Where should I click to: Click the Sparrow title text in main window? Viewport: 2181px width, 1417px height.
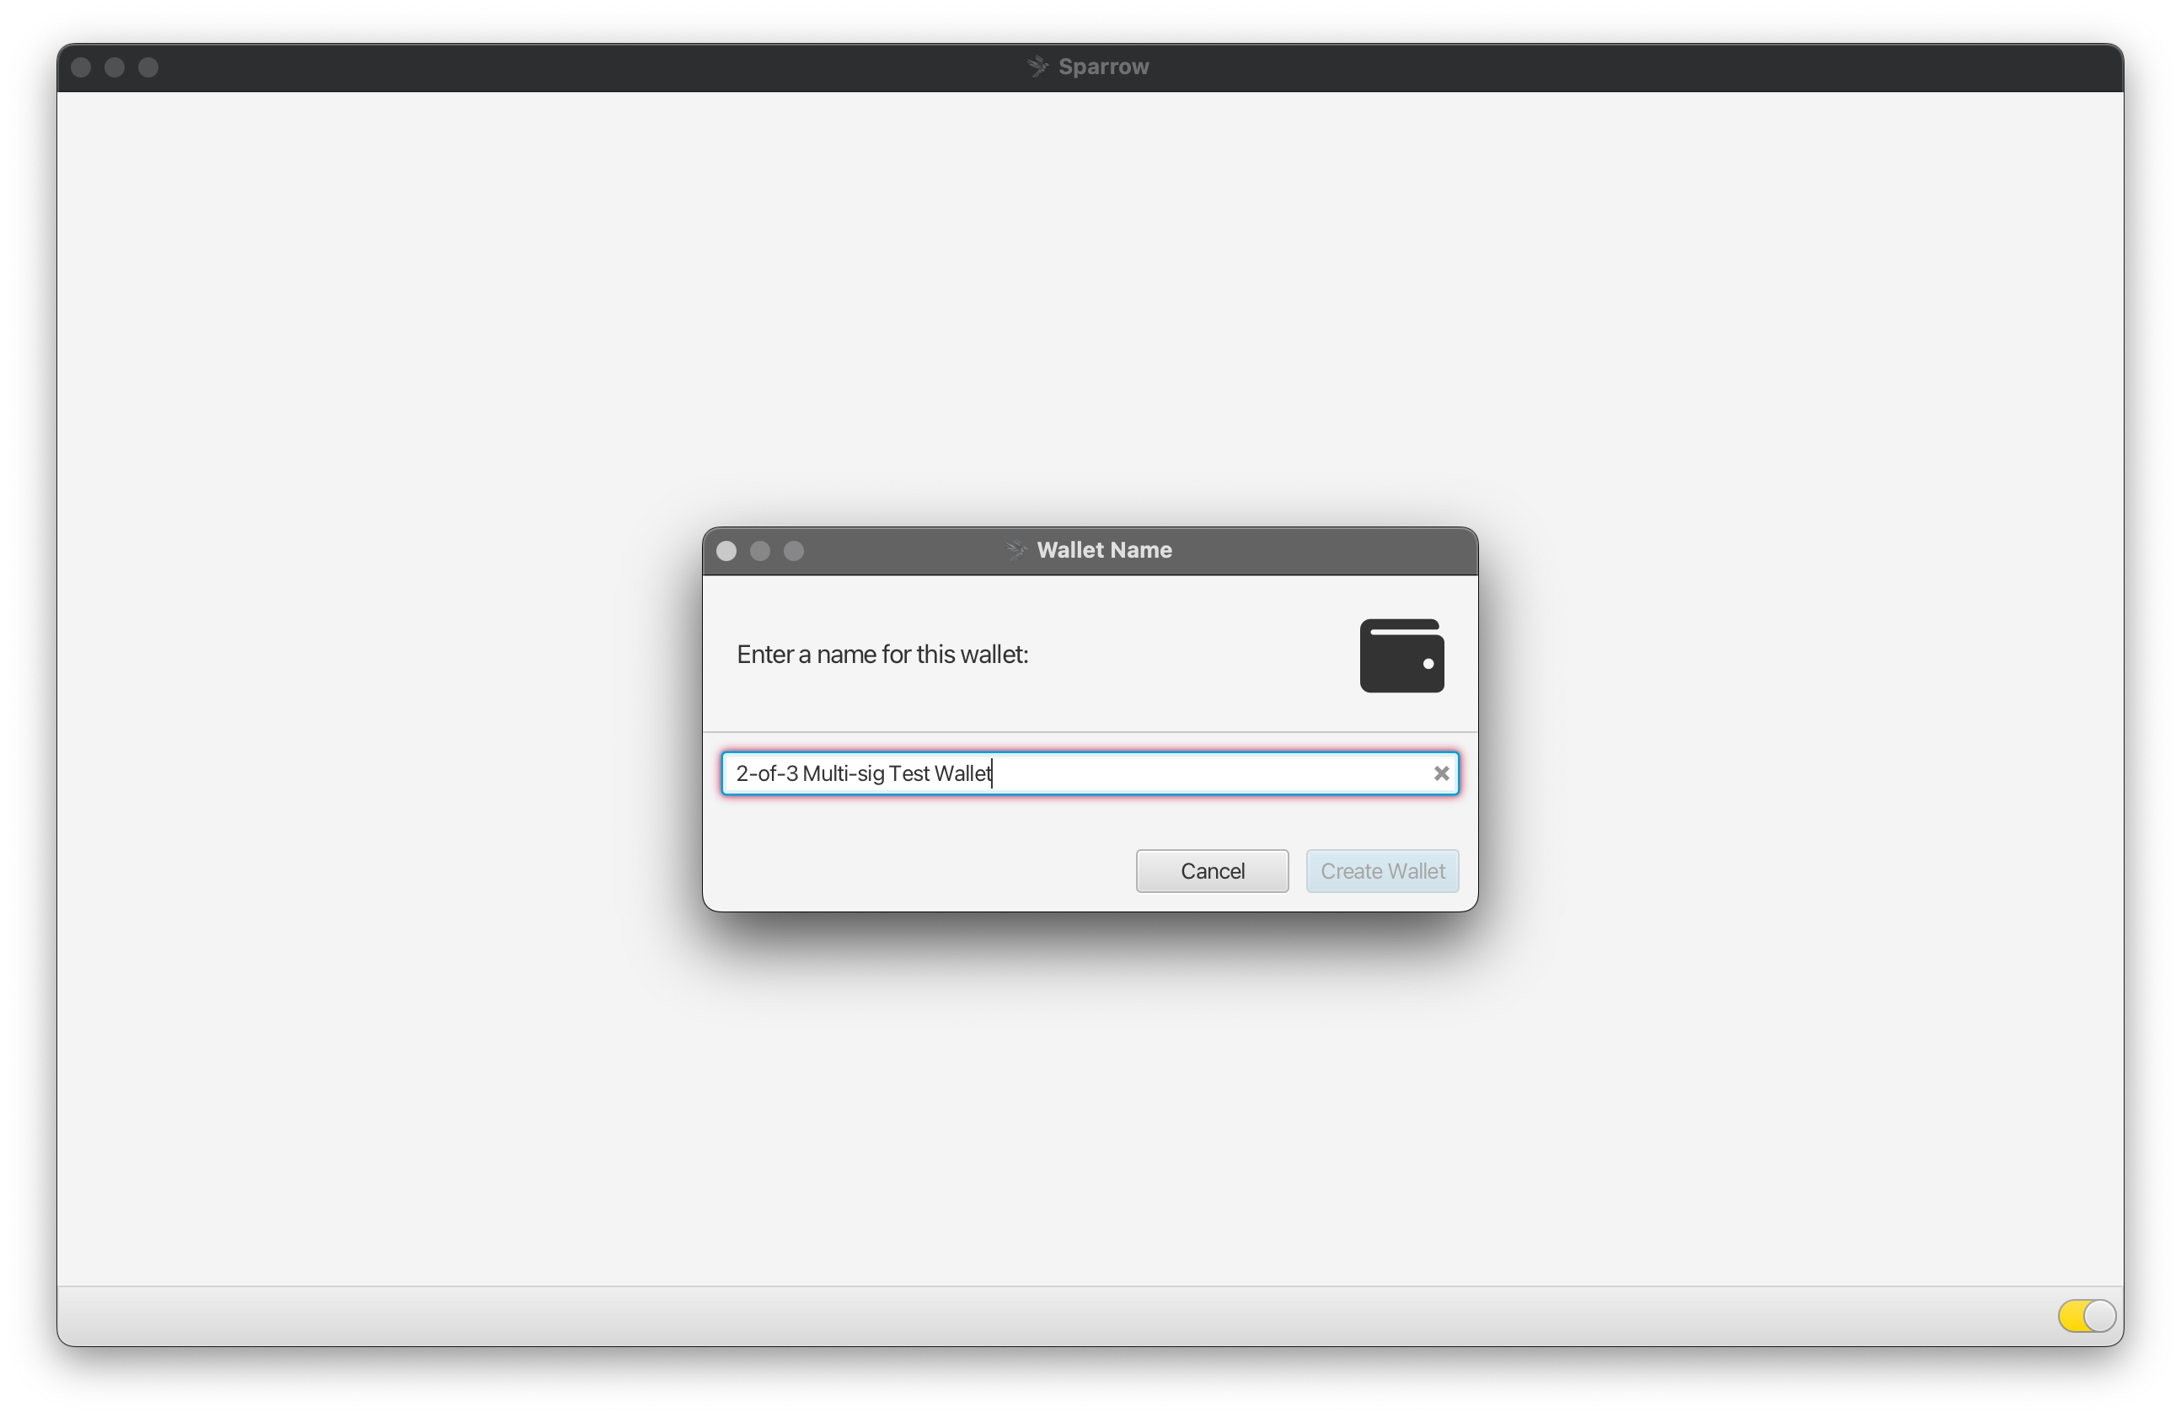click(x=1103, y=67)
